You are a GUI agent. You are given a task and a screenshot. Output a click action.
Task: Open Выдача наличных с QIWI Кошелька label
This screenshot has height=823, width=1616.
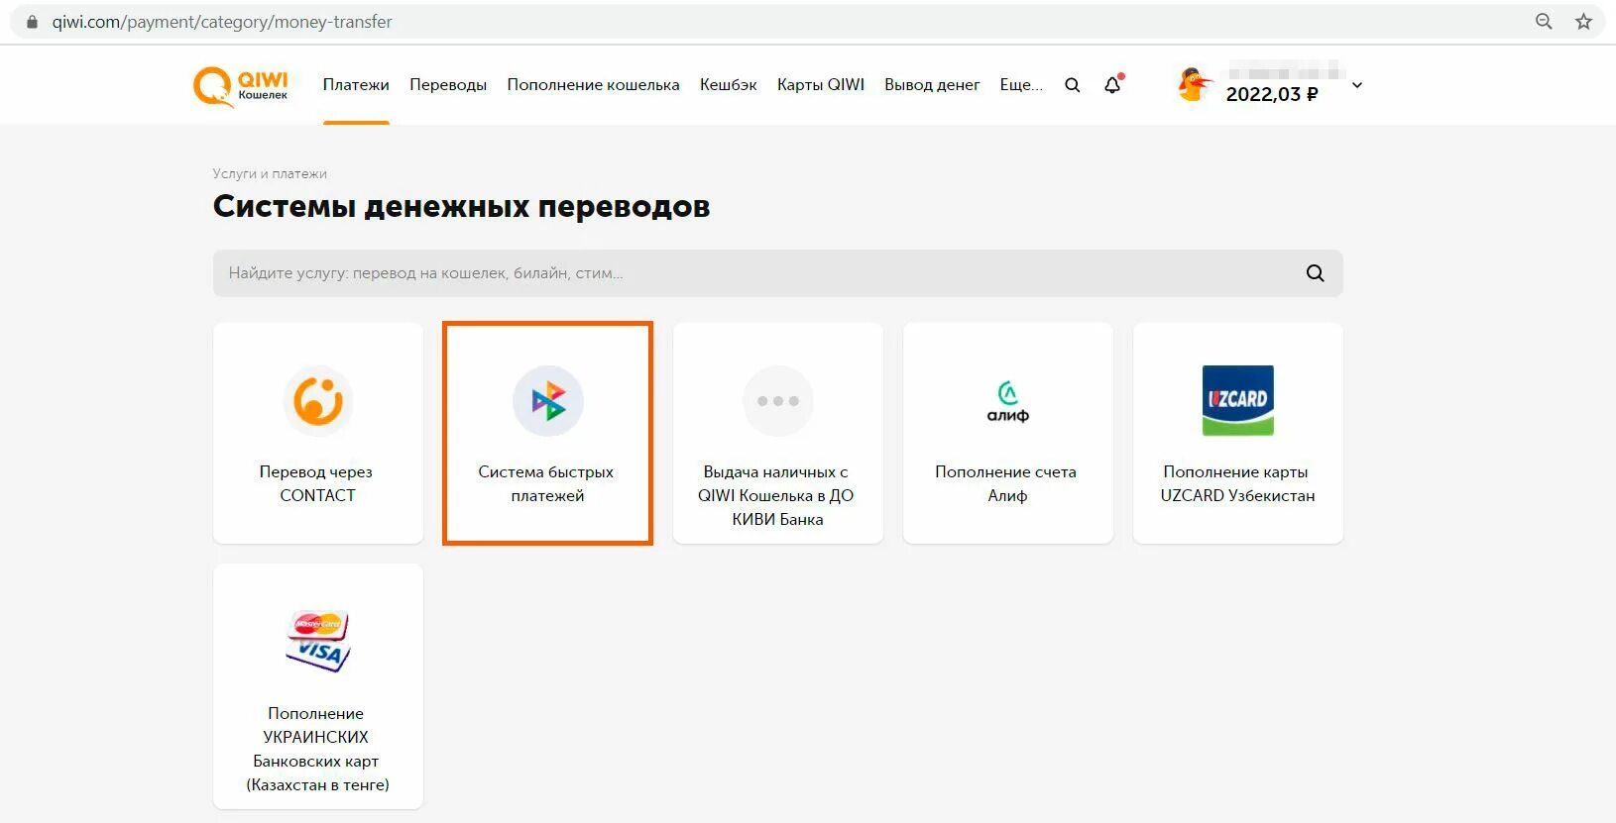(x=776, y=495)
